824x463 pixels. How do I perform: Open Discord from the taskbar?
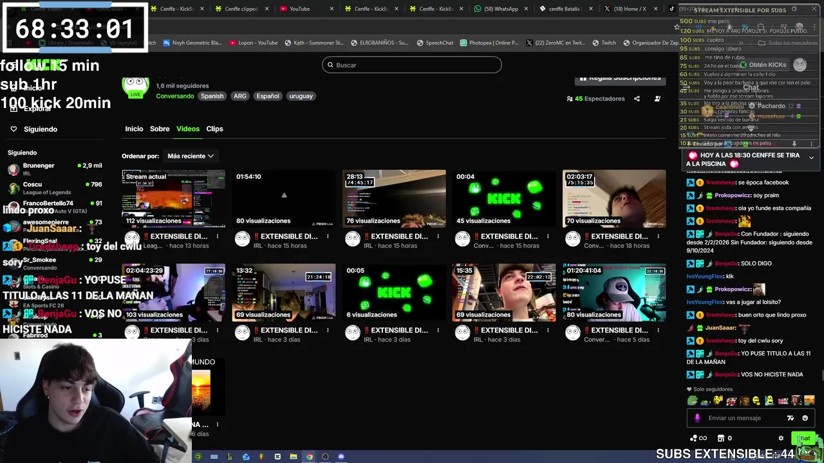[341, 457]
